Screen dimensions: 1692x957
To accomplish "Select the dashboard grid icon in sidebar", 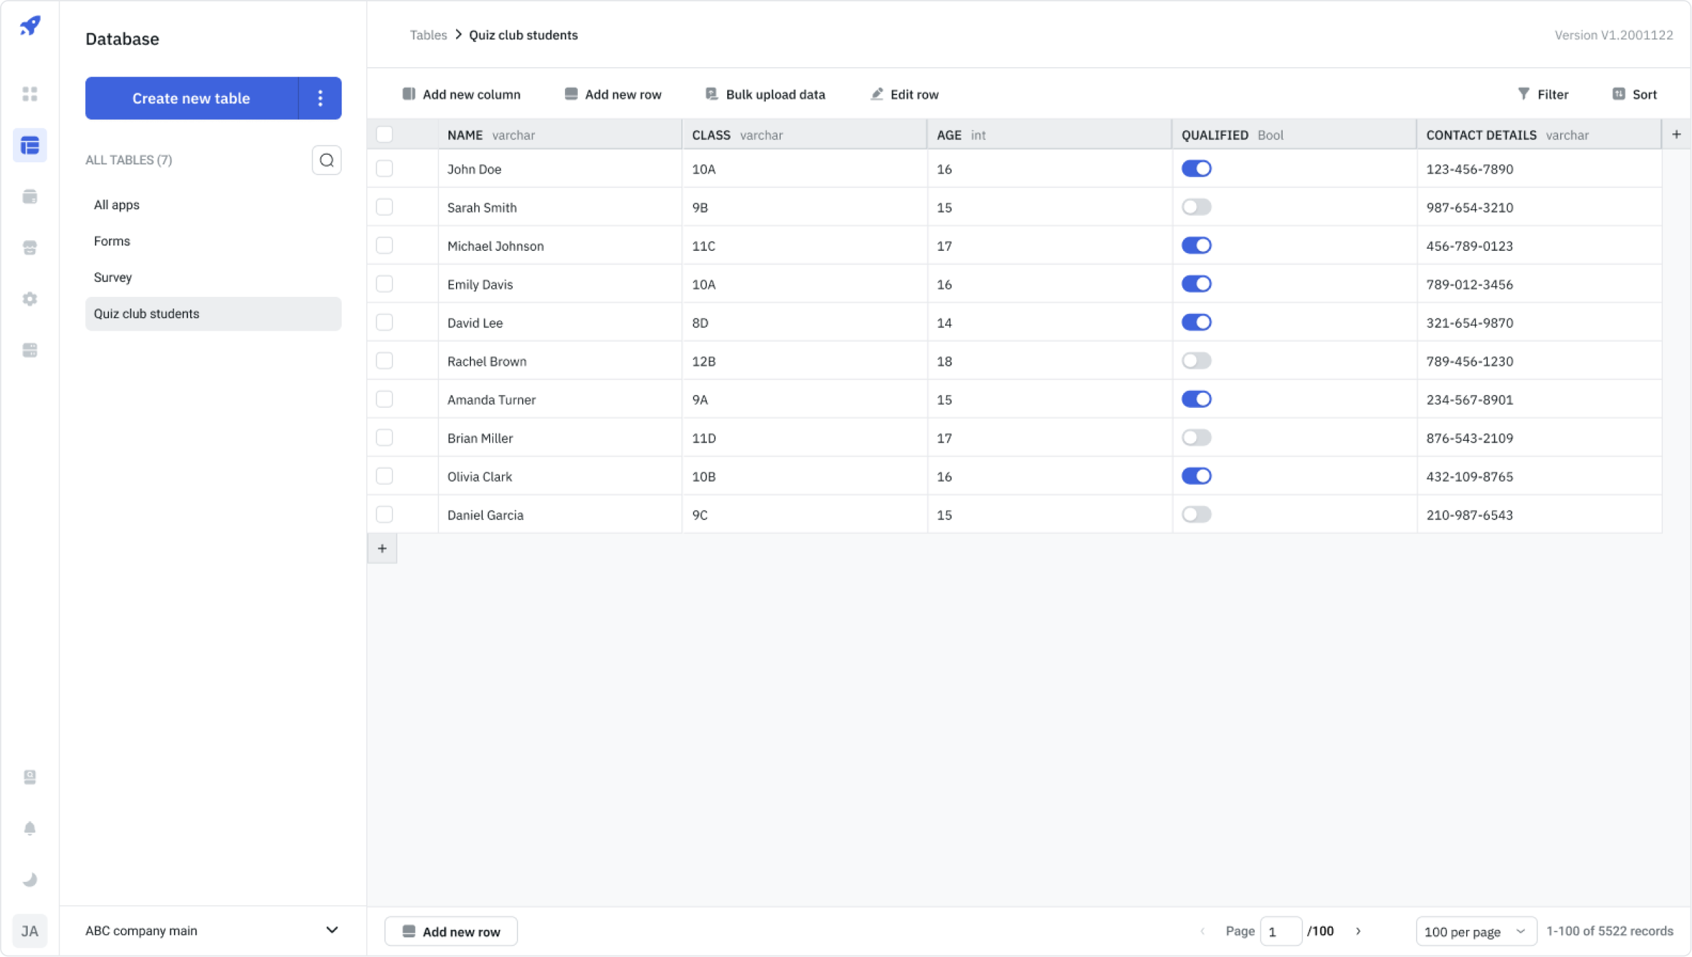I will tap(30, 94).
